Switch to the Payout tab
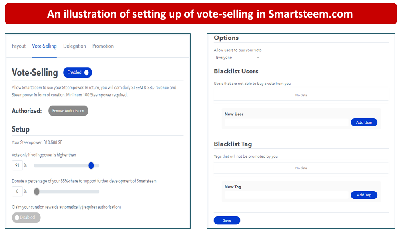 (19, 46)
